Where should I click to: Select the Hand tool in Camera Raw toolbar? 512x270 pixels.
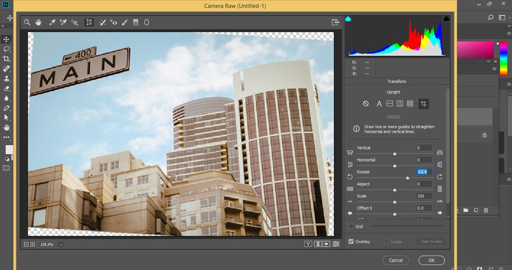tap(38, 23)
